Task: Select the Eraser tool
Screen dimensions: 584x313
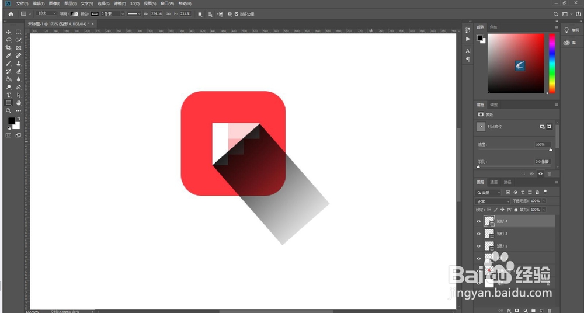Action: point(19,72)
